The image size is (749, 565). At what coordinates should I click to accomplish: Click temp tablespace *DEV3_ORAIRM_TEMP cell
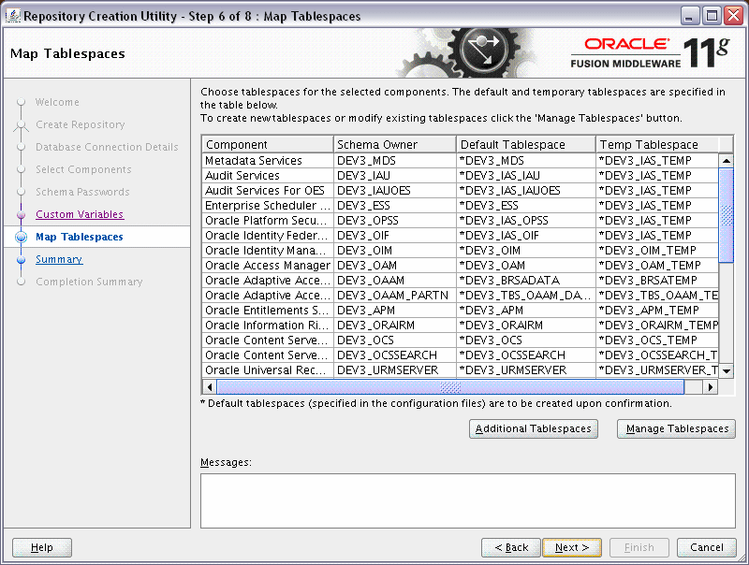[657, 326]
